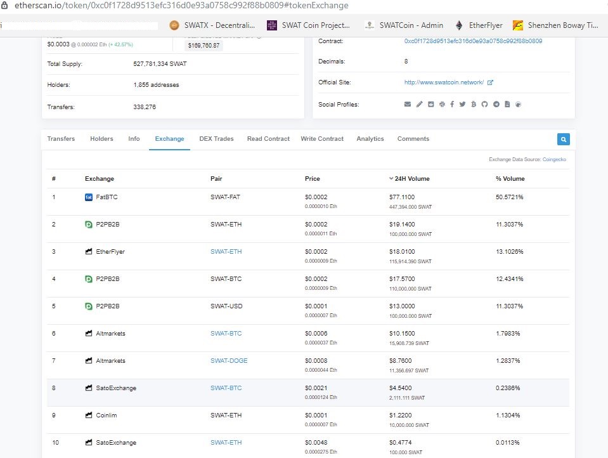608x458 pixels.
Task: Click the Coingecko data source link
Action: click(554, 159)
